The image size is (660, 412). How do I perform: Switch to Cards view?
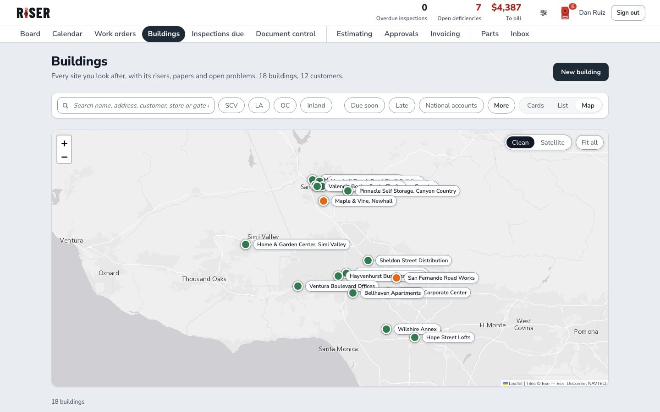point(535,105)
